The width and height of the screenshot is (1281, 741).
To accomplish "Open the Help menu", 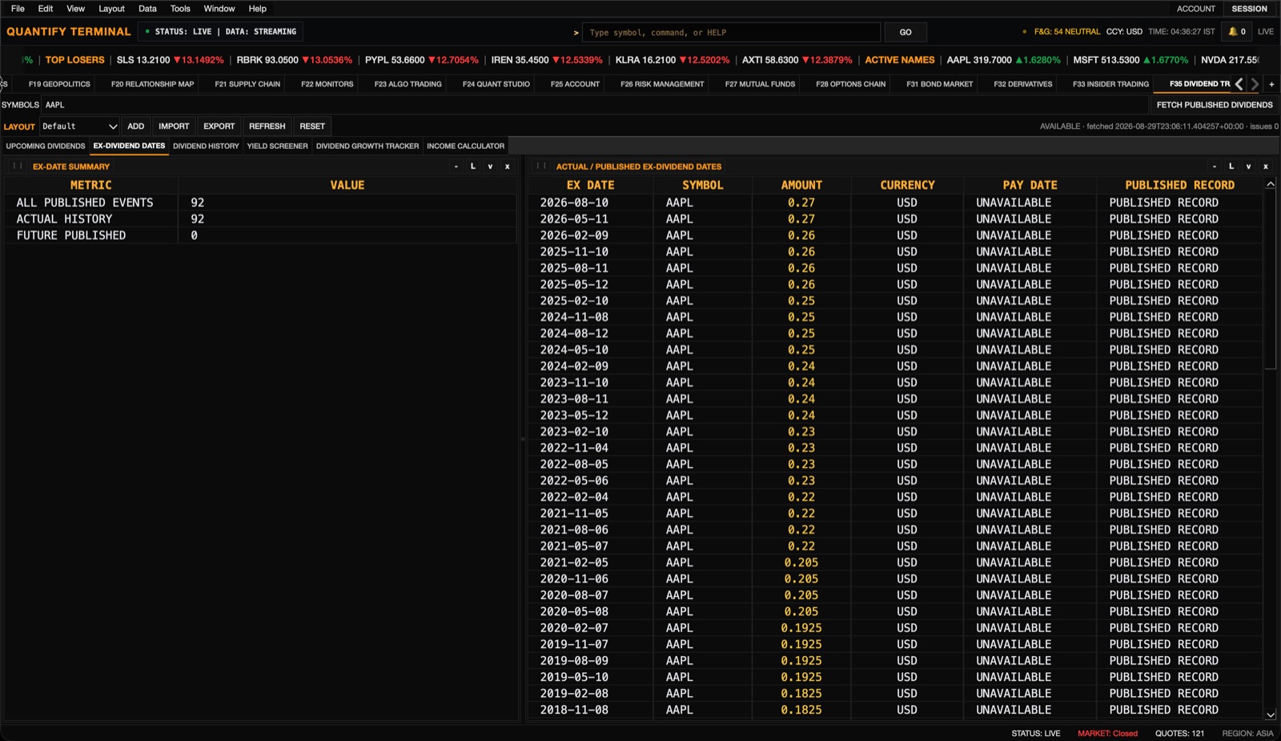I will 257,9.
